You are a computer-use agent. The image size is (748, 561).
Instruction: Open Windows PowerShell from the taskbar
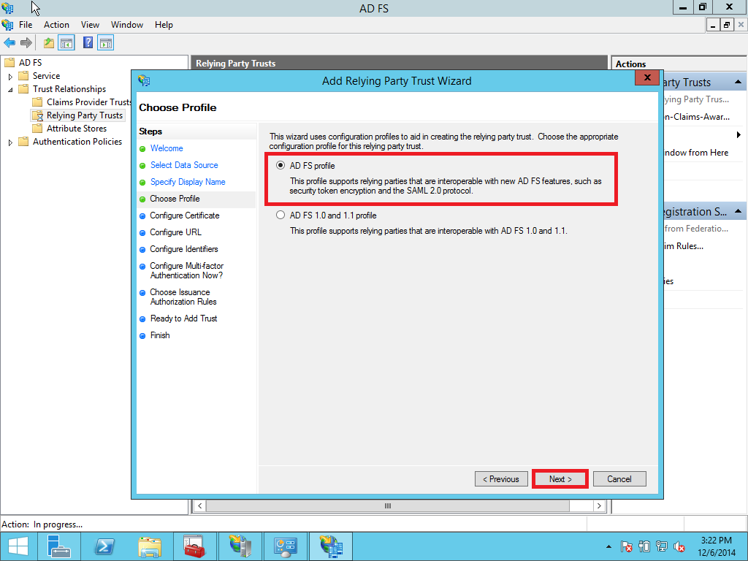[104, 546]
